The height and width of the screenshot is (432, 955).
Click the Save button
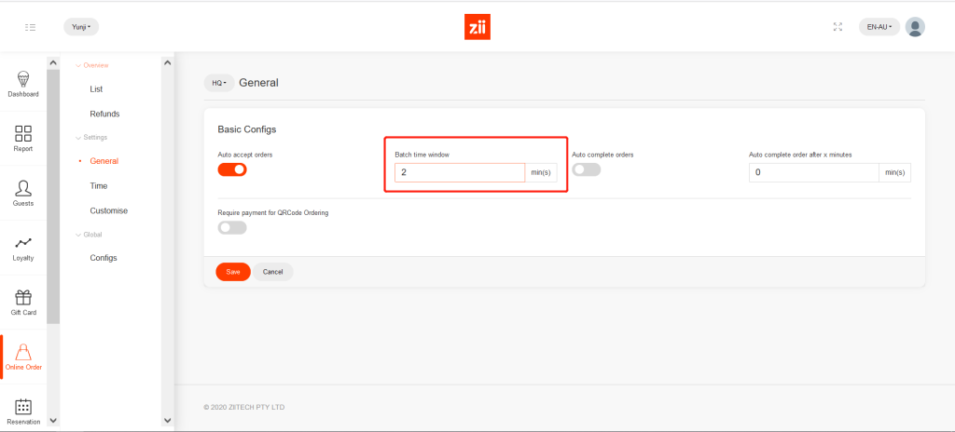point(232,272)
